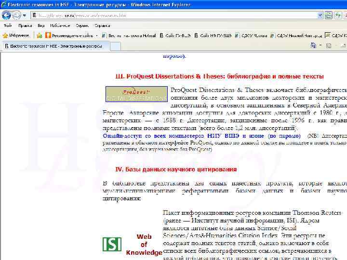Open the recent pages dropdown beside navigation arrows
Viewport: 347px width, 260px height.
pos(25,15)
